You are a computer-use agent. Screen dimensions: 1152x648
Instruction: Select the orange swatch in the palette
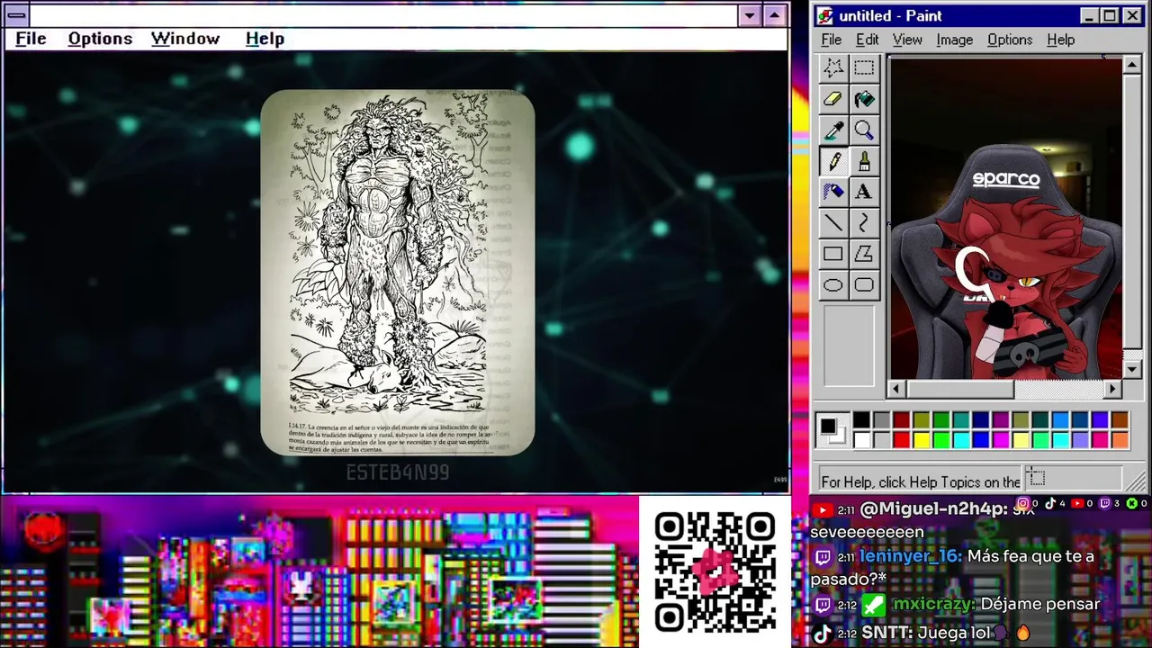(x=1119, y=440)
